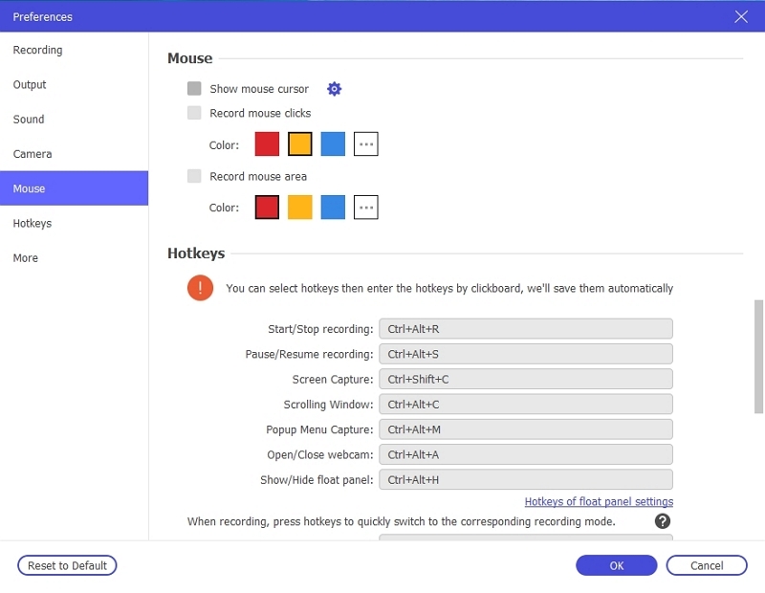The image size is (765, 593).
Task: Select the Sound preferences section
Action: [29, 120]
